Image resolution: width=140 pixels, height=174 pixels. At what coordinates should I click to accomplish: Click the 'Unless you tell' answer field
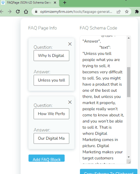51,80
